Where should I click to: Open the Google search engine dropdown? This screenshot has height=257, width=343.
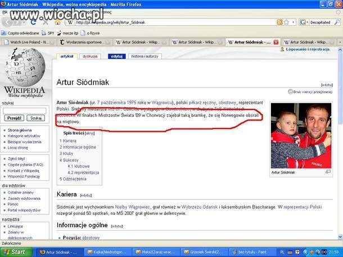[304, 22]
